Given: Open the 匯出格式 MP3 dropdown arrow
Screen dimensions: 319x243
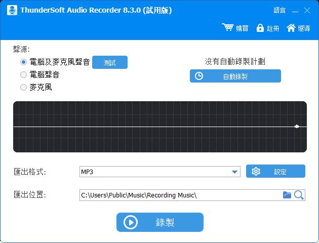Looking at the screenshot, I should point(234,172).
